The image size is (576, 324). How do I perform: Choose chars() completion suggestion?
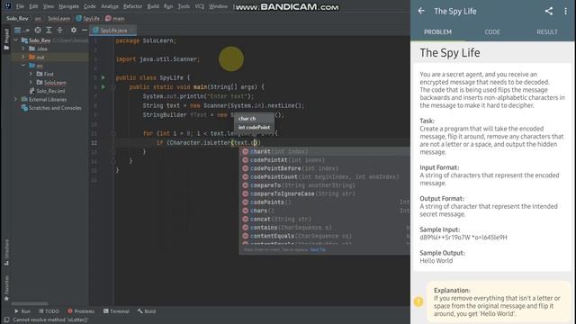point(324,211)
